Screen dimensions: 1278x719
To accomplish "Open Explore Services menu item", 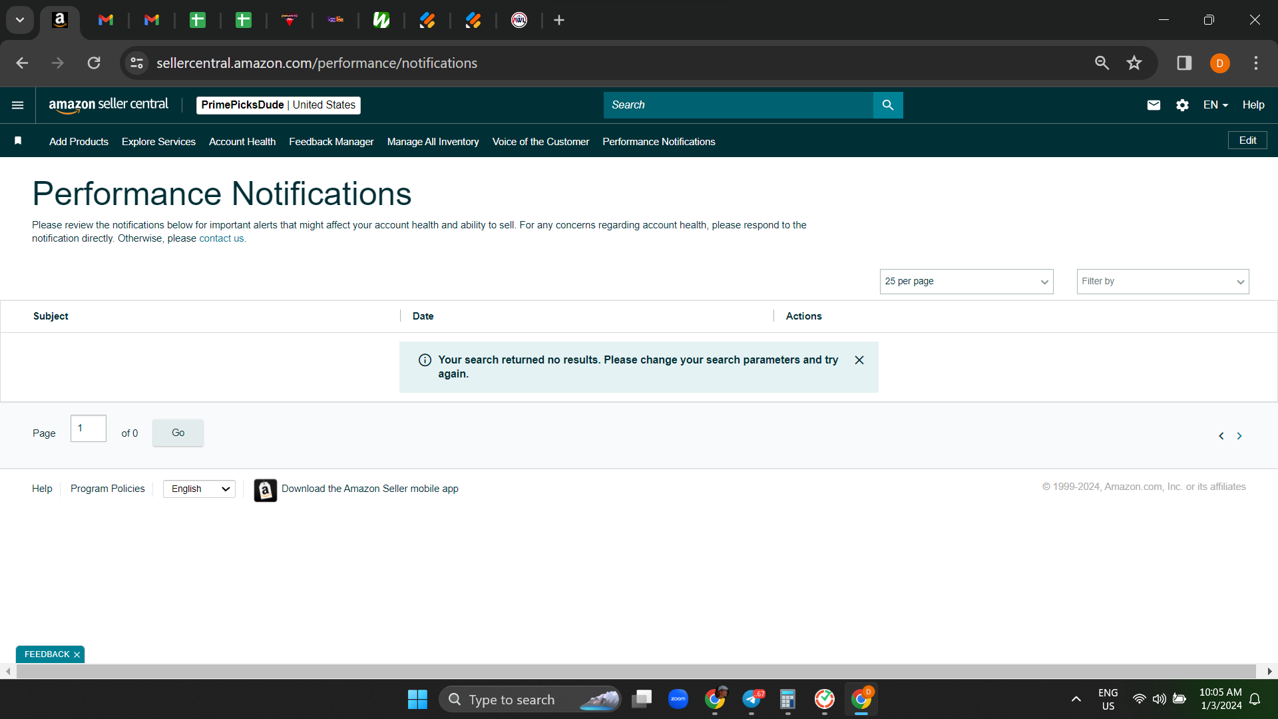I will coord(158,142).
